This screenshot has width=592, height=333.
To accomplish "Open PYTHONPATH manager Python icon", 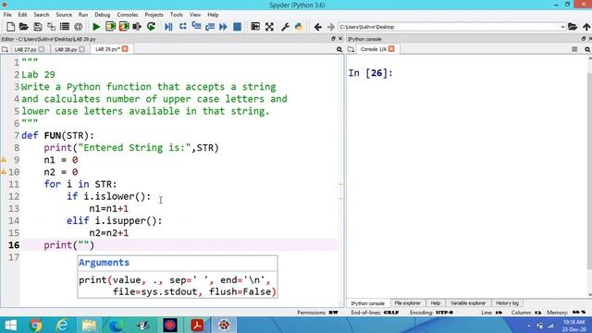I will [x=299, y=27].
